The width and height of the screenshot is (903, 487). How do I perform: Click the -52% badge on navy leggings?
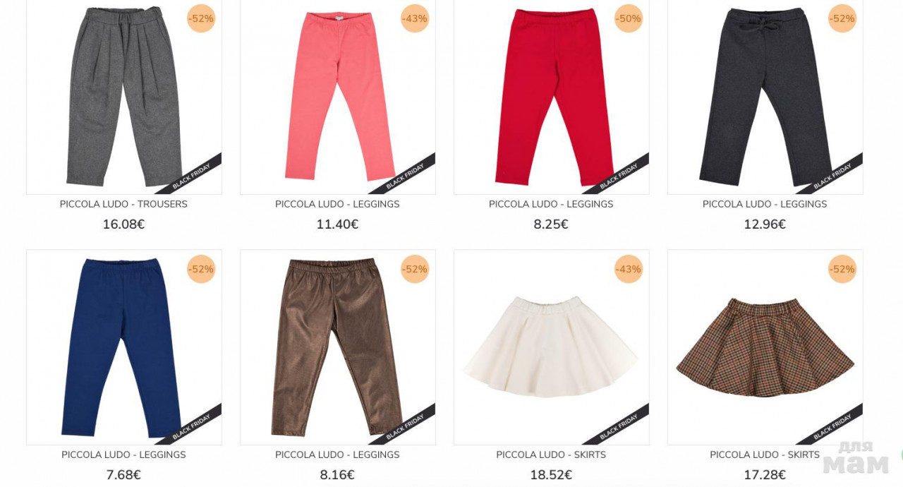coord(201,269)
